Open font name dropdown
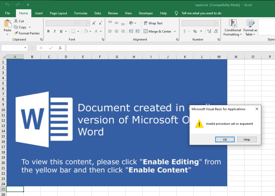 click(76, 23)
